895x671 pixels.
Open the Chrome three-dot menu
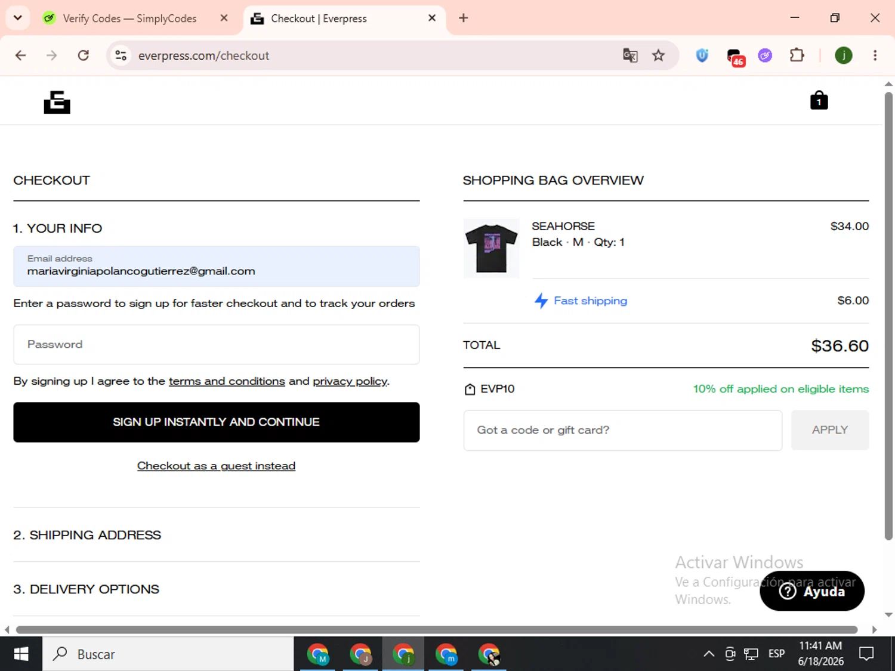tap(875, 55)
